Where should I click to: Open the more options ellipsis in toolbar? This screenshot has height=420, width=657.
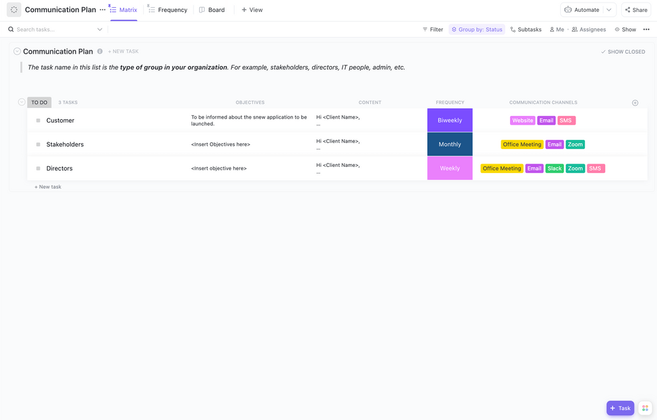pyautogui.click(x=646, y=29)
